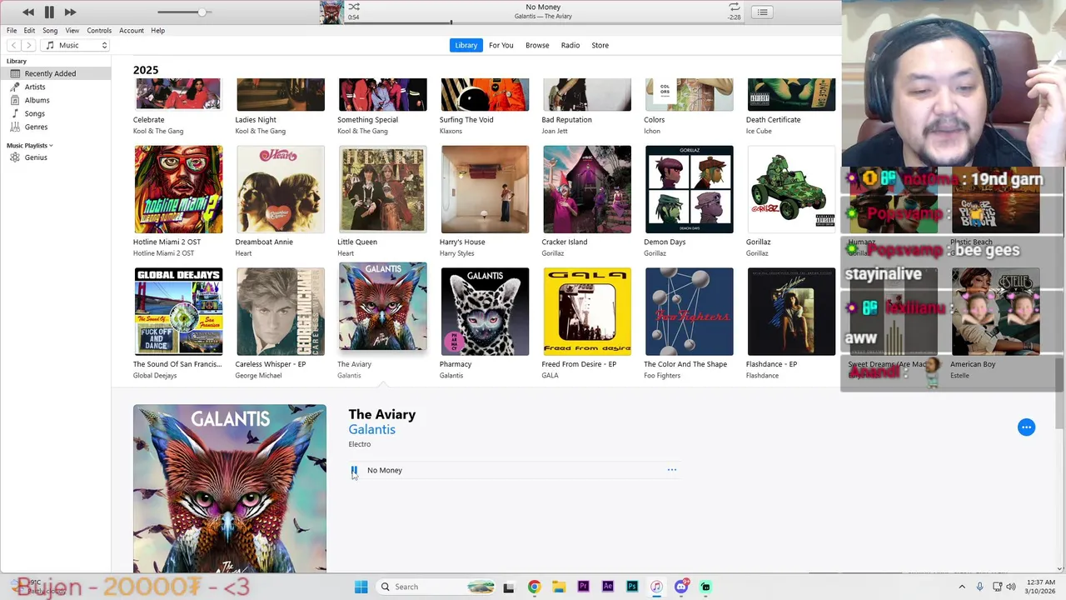Select Genres in the sidebar
This screenshot has height=600, width=1066.
tap(55, 127)
